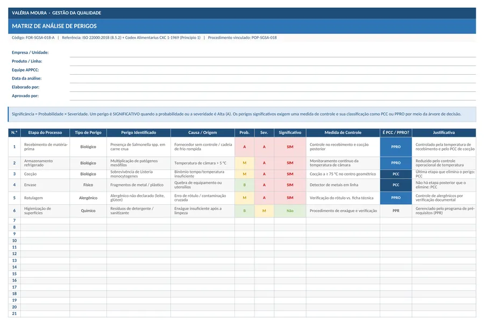Select the 'É PCC / PPRO?' column header
This screenshot has height=325, width=484.
point(396,133)
